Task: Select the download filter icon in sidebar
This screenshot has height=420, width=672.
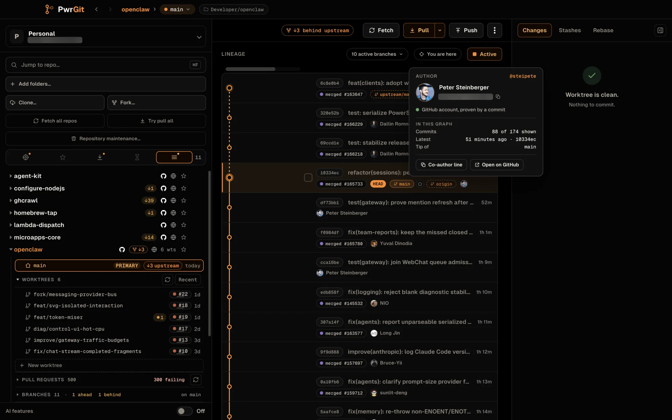Action: 100,157
